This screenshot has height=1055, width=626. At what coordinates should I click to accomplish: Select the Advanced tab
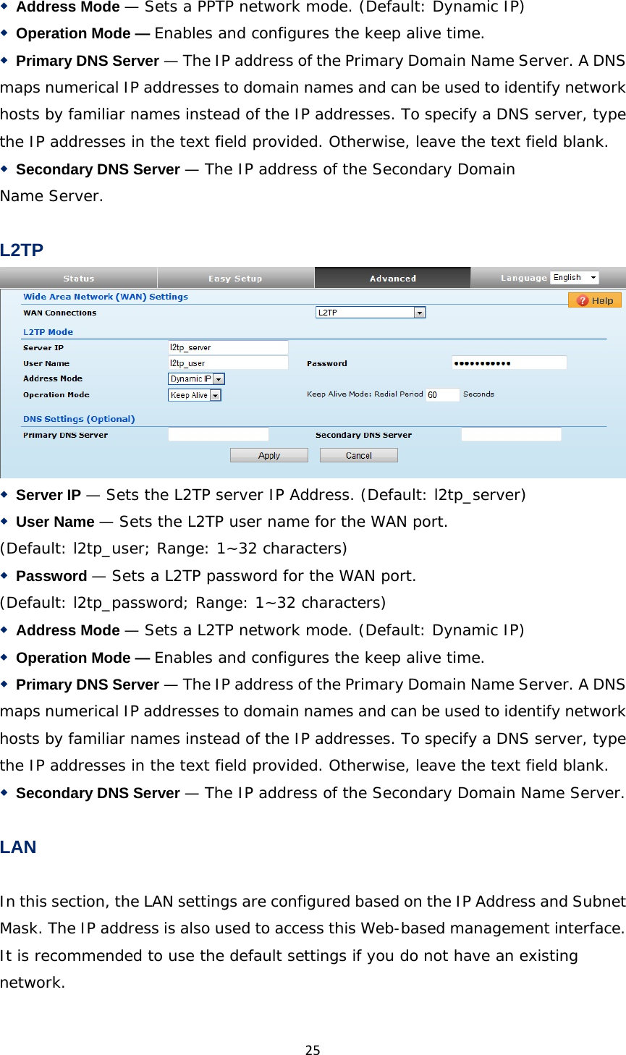[392, 279]
